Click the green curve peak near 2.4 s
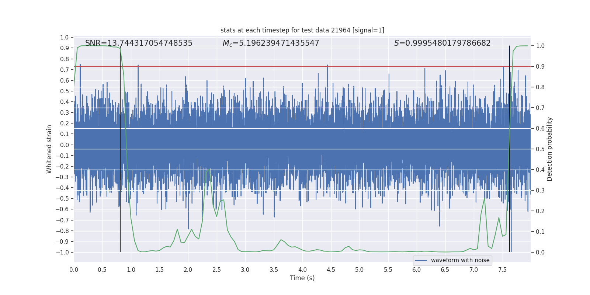 point(209,169)
